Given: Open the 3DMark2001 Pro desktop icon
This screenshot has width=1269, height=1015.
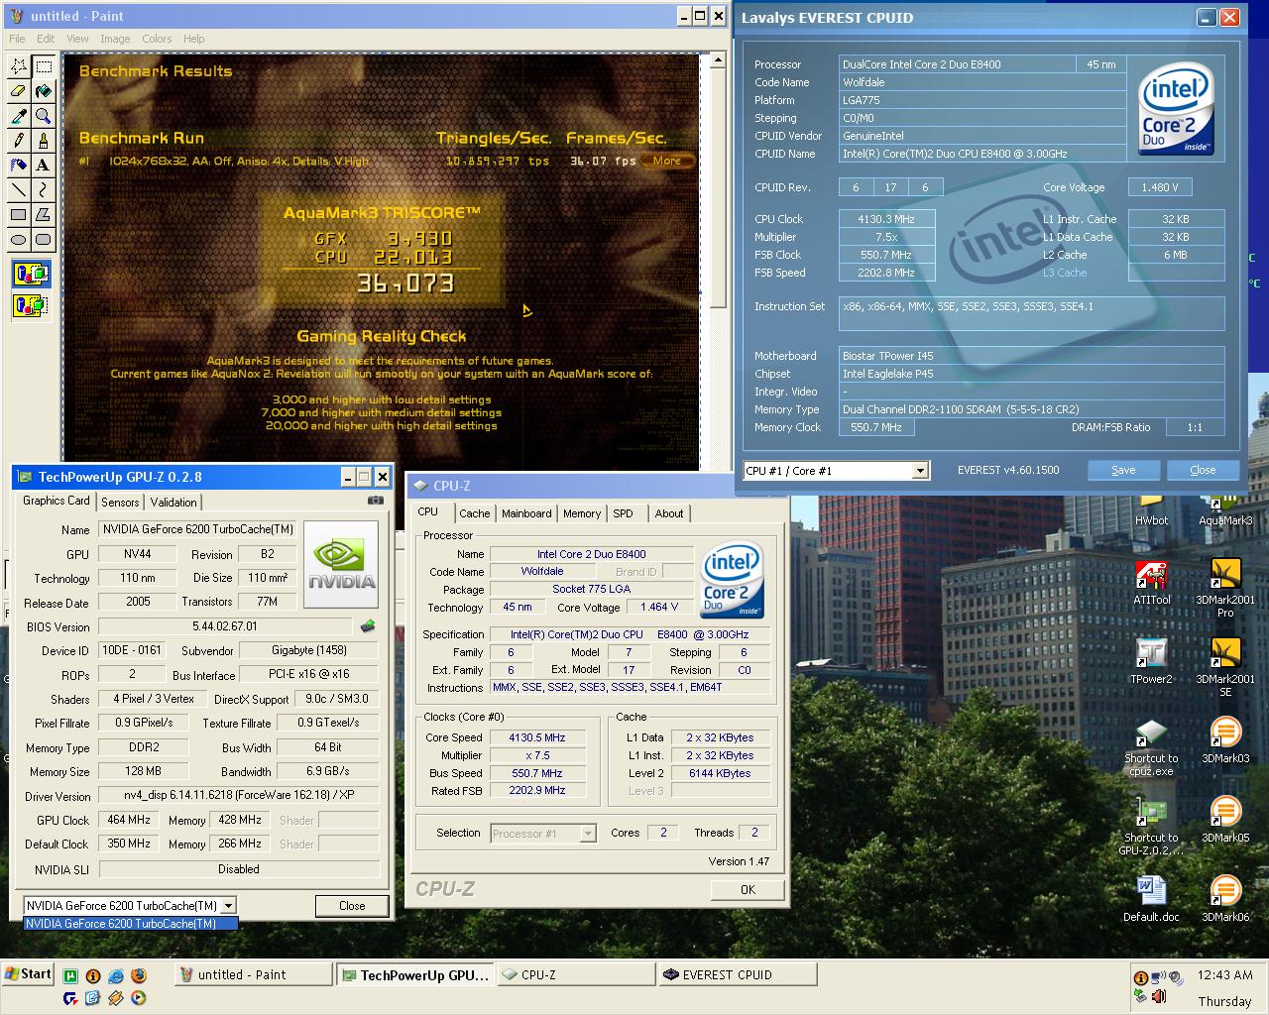Looking at the screenshot, I should coord(1225,588).
